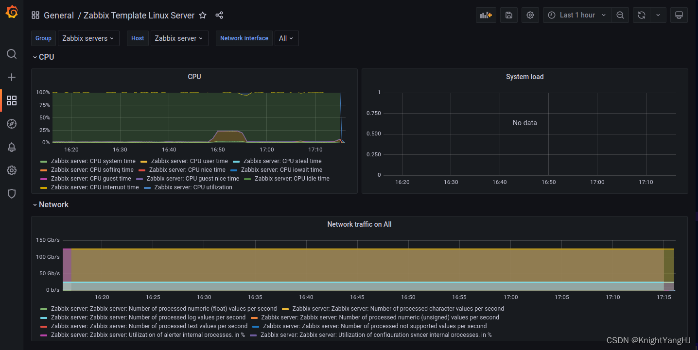Screen dimensions: 698x350
Task: Collapse the CPU row section
Action: [43, 57]
